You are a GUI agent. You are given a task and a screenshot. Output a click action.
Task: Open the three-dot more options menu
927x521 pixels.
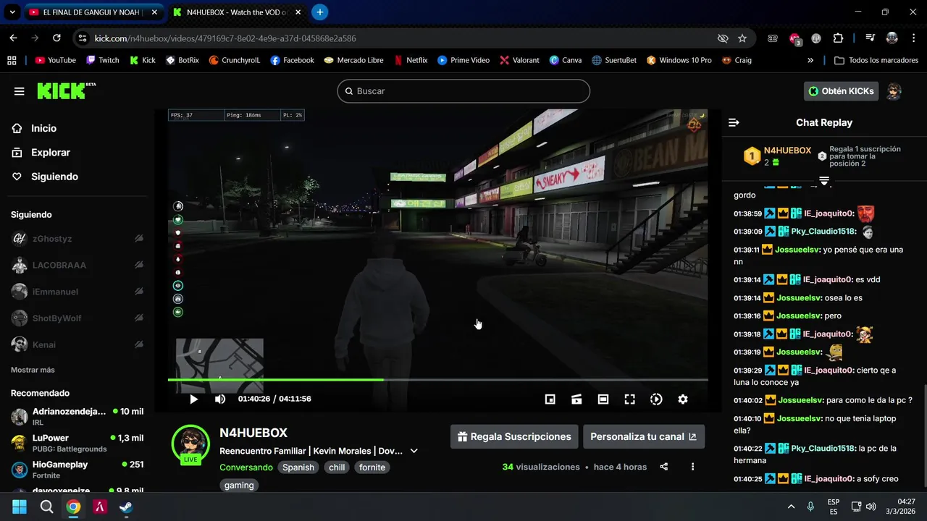(x=692, y=467)
